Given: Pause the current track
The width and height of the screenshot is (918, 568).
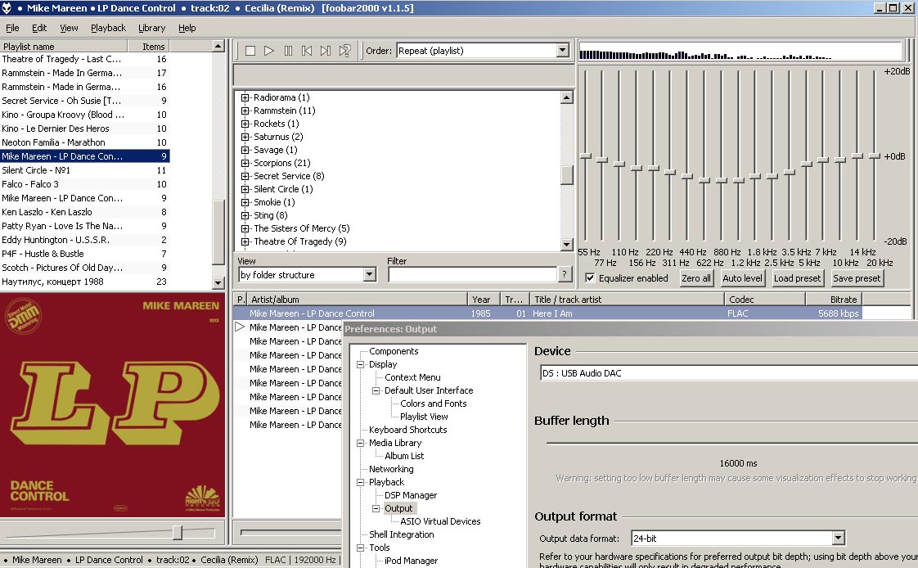Looking at the screenshot, I should [x=288, y=51].
